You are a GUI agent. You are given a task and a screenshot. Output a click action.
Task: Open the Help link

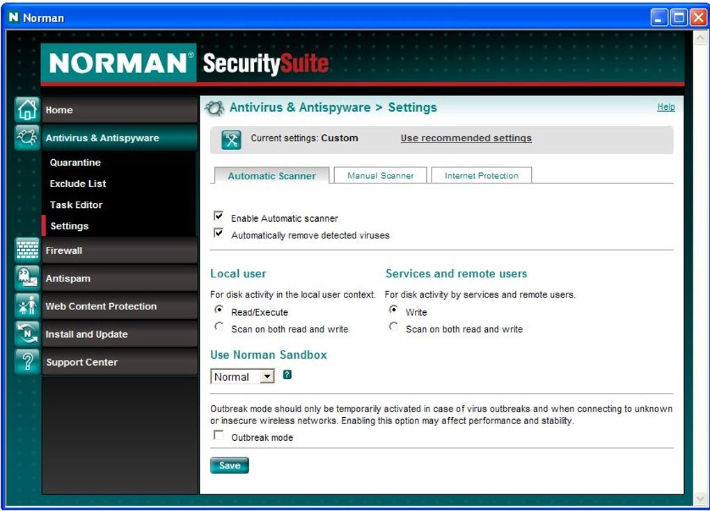[666, 107]
